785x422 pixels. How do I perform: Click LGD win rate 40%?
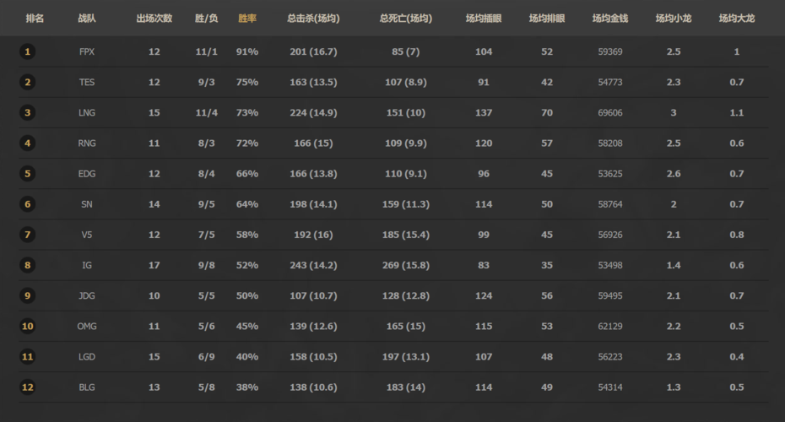(x=247, y=357)
